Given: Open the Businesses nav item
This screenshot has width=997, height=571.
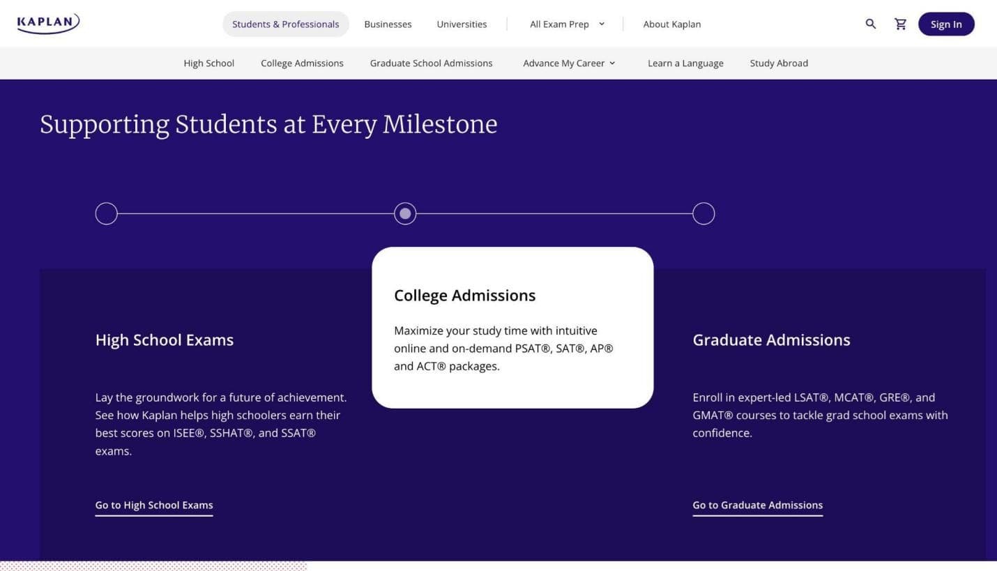Looking at the screenshot, I should click(x=388, y=24).
